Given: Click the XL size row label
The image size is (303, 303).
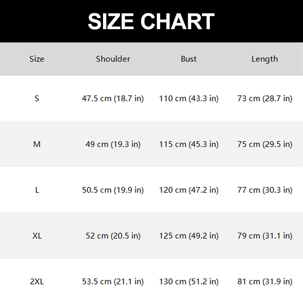Looking at the screenshot, I should click(37, 236).
